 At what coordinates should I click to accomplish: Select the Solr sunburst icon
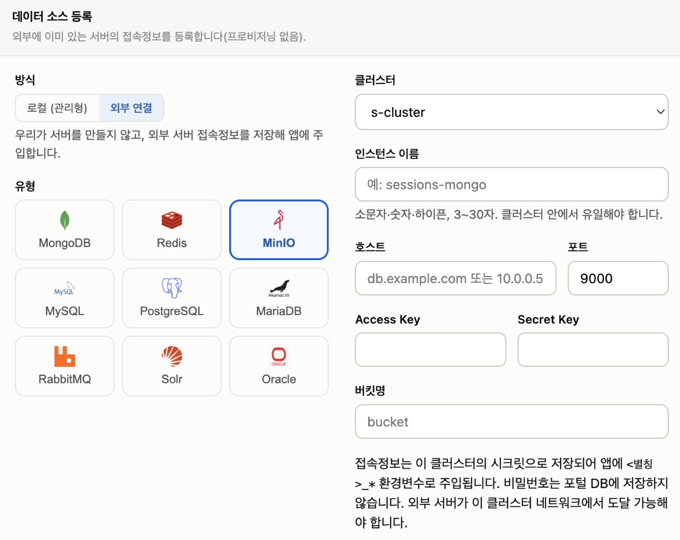click(x=172, y=356)
